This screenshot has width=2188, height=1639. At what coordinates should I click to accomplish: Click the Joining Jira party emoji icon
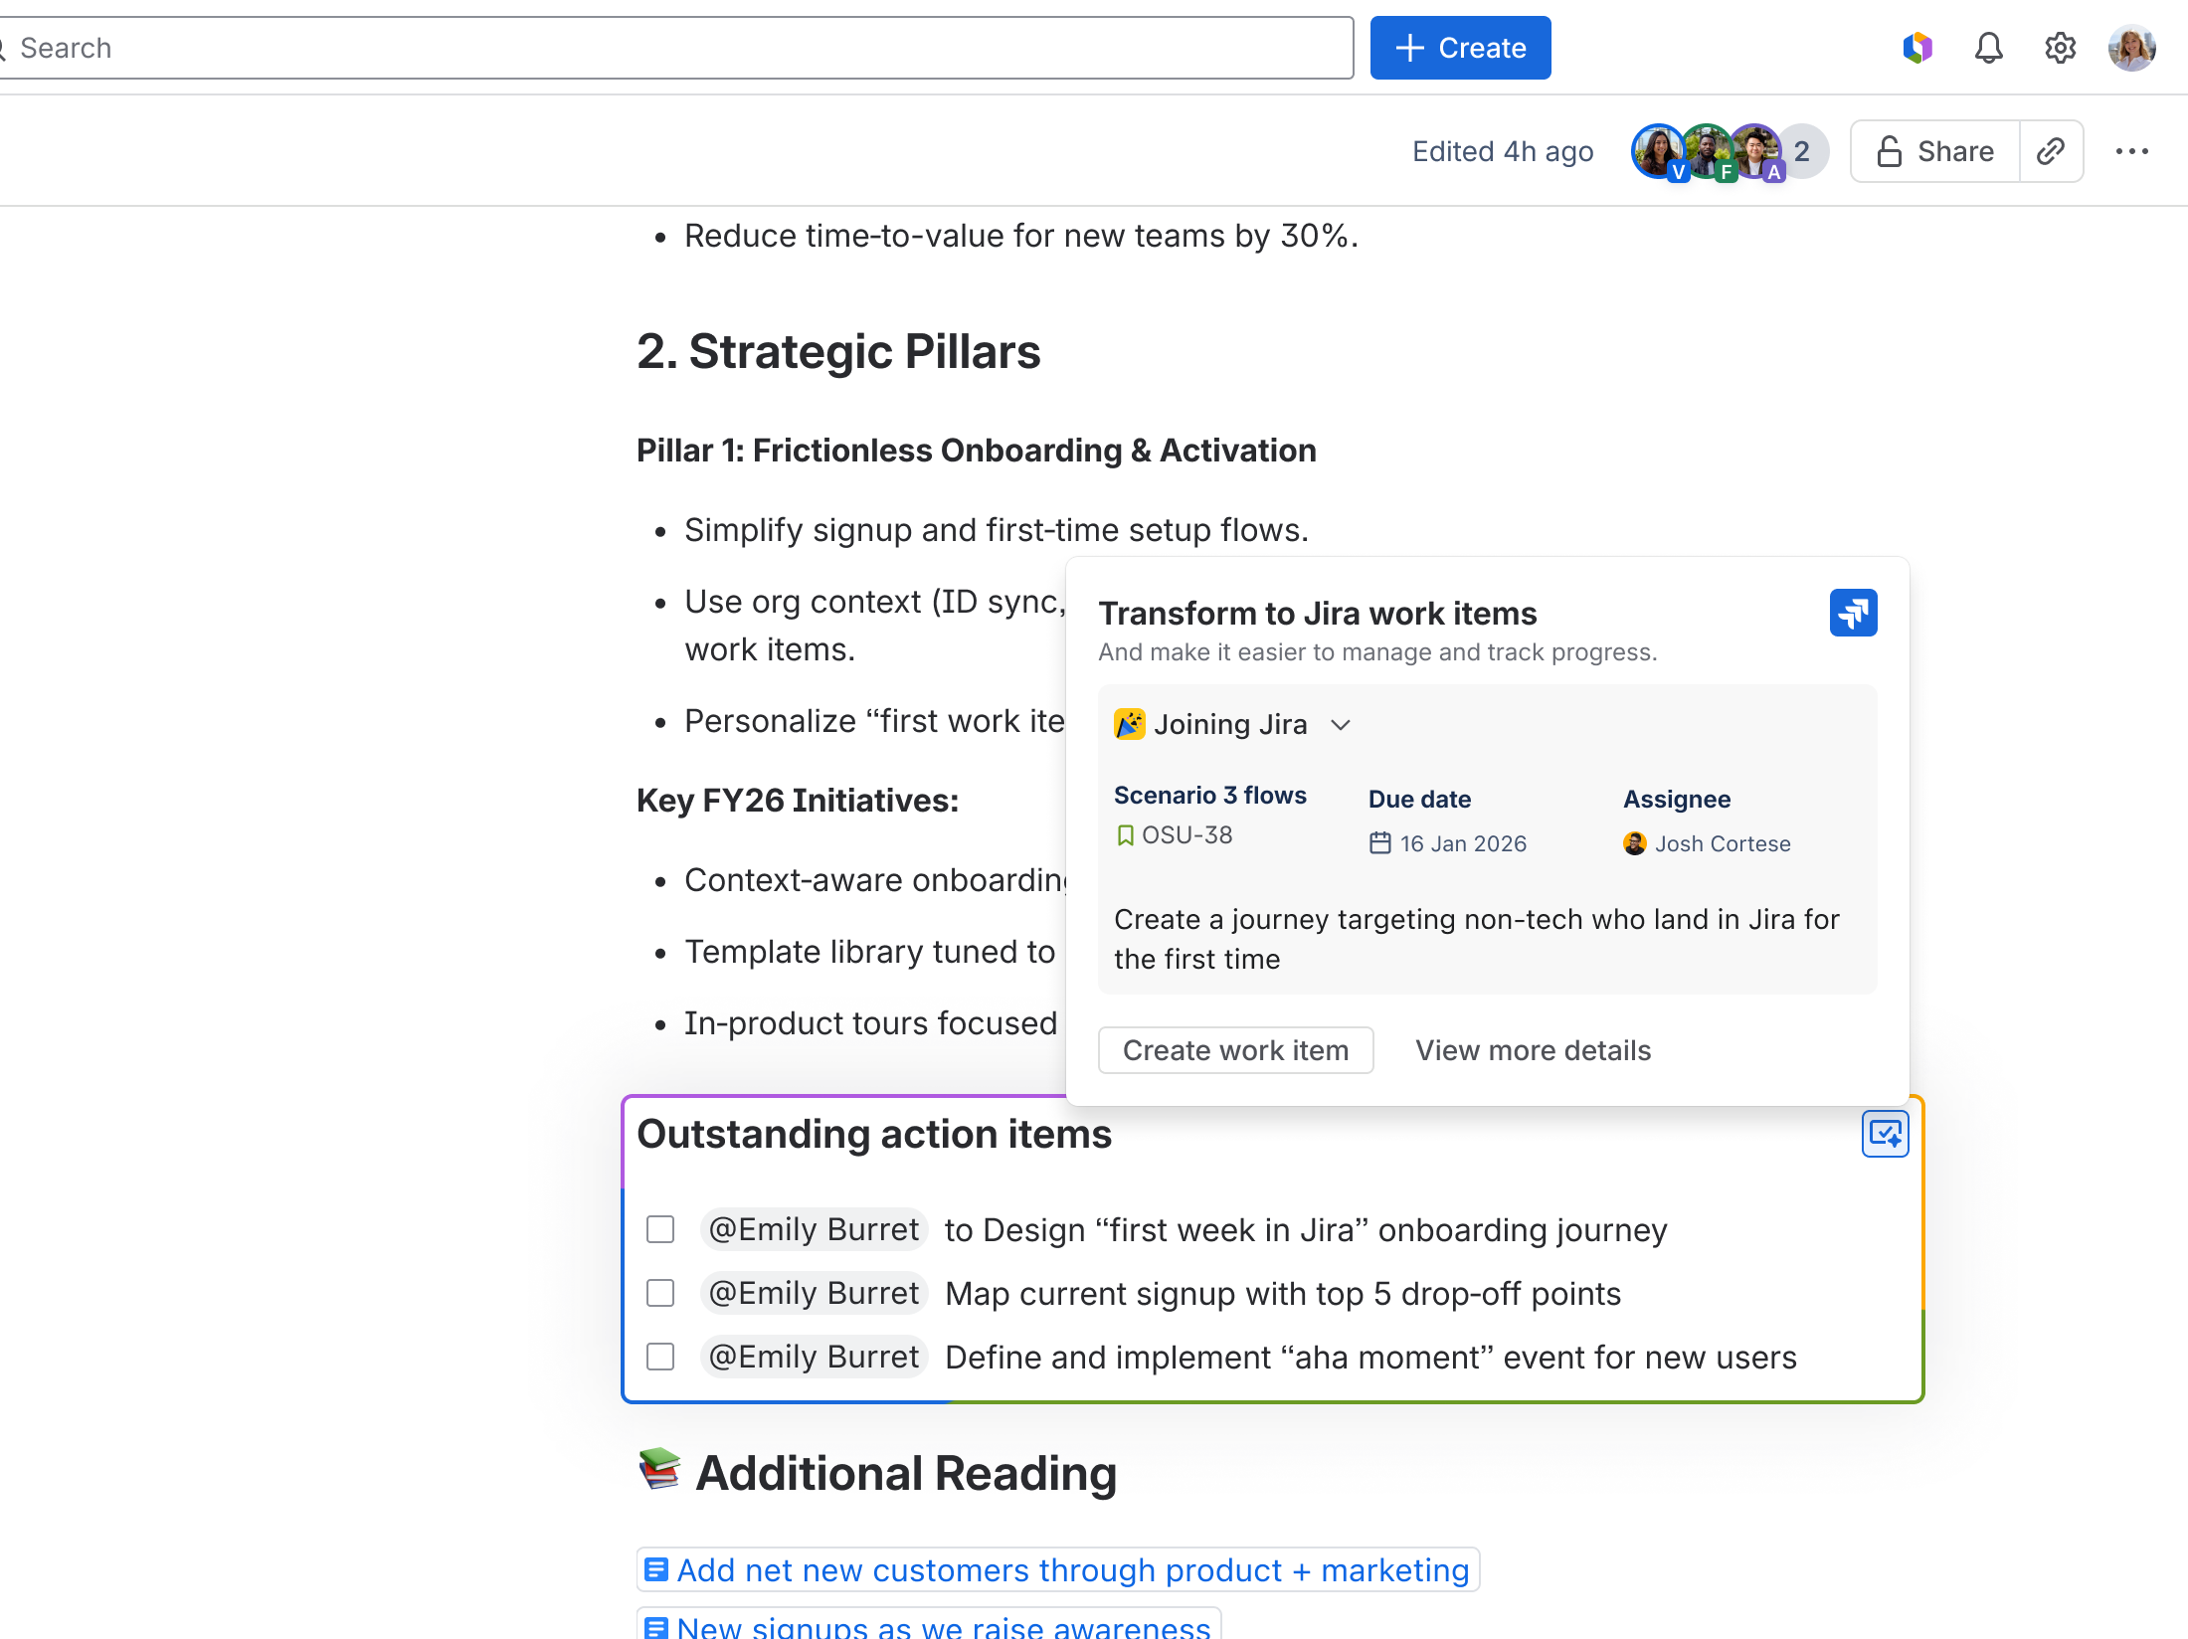click(1130, 724)
